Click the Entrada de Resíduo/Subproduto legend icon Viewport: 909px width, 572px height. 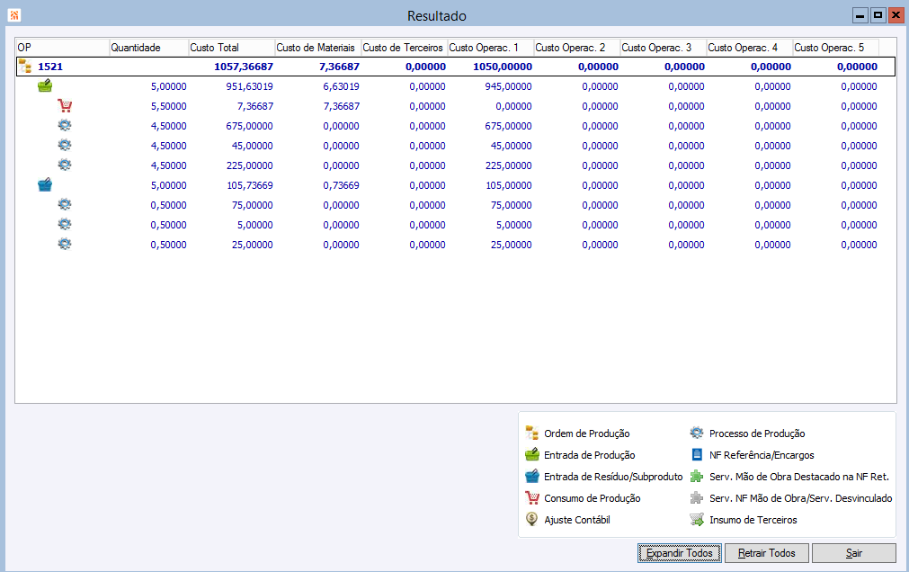pyautogui.click(x=532, y=476)
